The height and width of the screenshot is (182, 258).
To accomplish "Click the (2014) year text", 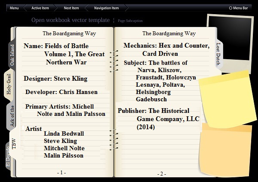I will tap(146, 127).
